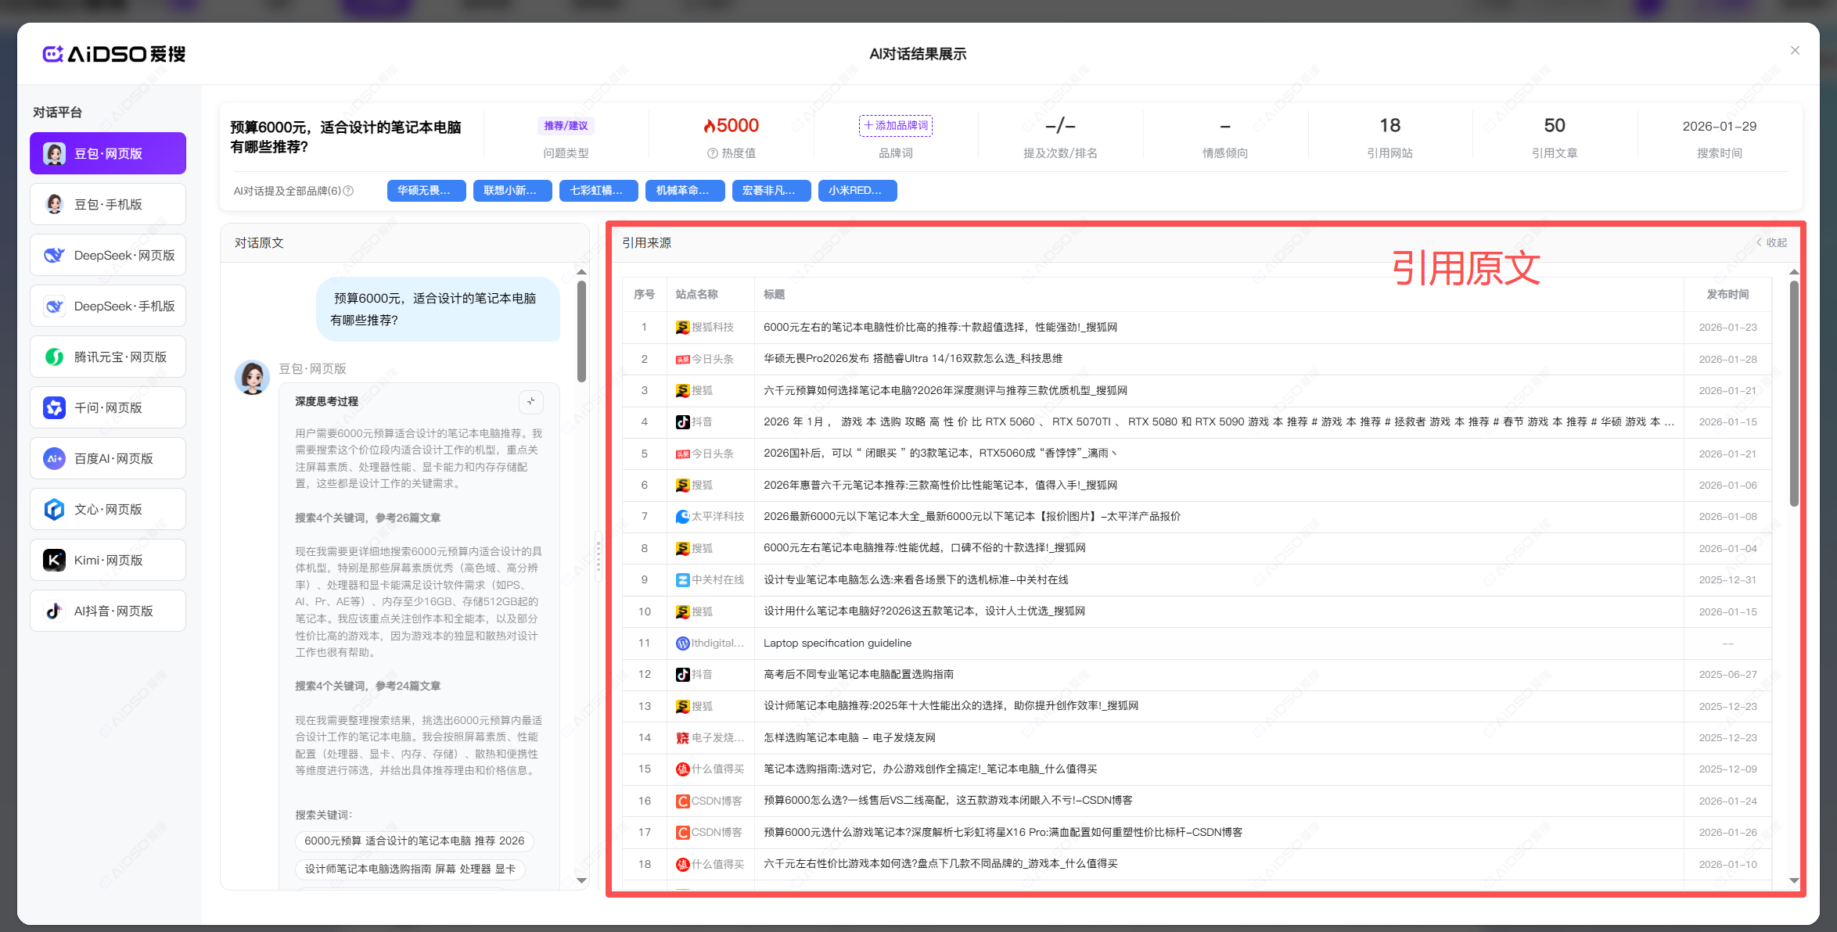Click the 华硕无畏 brand tag
Viewport: 1837px width, 932px height.
coord(426,191)
